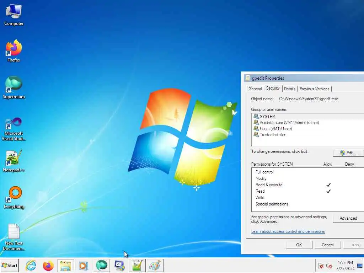Screen dimensions: 364x273
Task: Open Advanced security settings
Action: pyautogui.click(x=348, y=218)
